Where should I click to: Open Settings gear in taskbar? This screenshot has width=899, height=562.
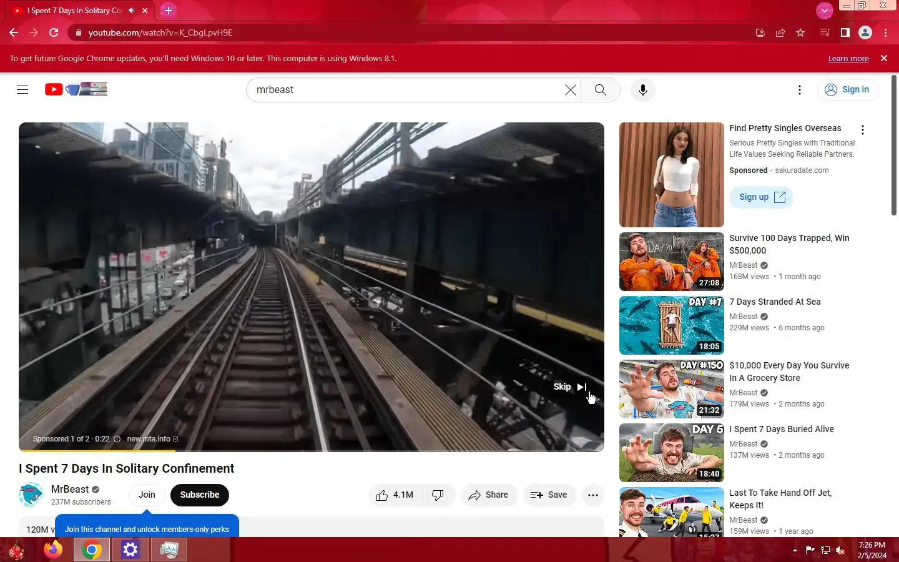click(x=130, y=550)
